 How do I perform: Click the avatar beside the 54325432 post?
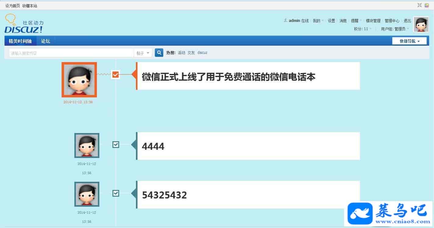[87, 194]
